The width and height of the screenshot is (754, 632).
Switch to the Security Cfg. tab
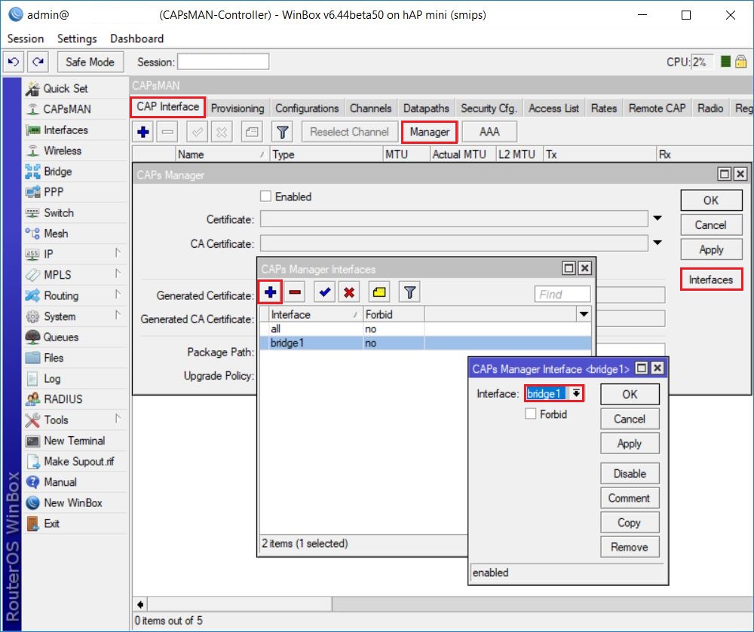489,108
